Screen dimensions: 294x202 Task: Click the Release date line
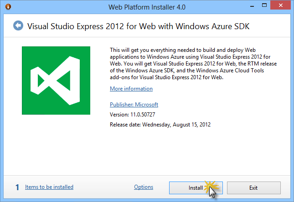coord(160,124)
